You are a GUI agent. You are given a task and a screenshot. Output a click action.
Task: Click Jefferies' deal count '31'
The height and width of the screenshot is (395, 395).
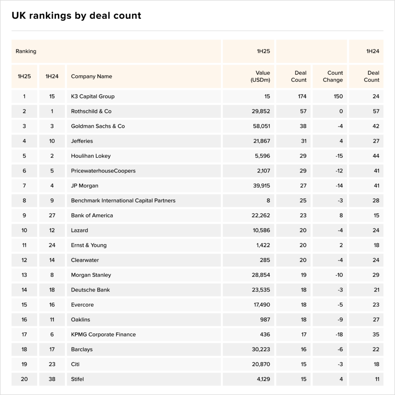[304, 141]
